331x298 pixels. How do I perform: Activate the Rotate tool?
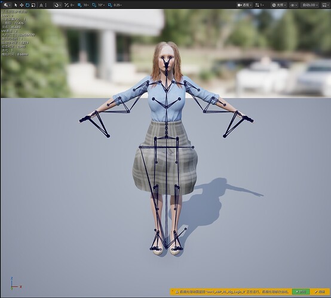[x=27, y=5]
